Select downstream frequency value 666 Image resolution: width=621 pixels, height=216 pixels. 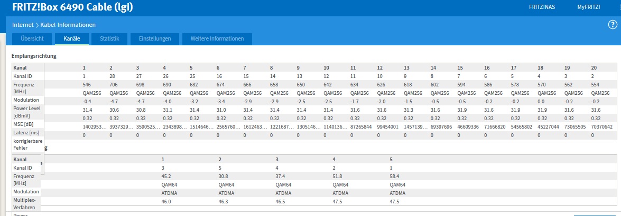247,84
